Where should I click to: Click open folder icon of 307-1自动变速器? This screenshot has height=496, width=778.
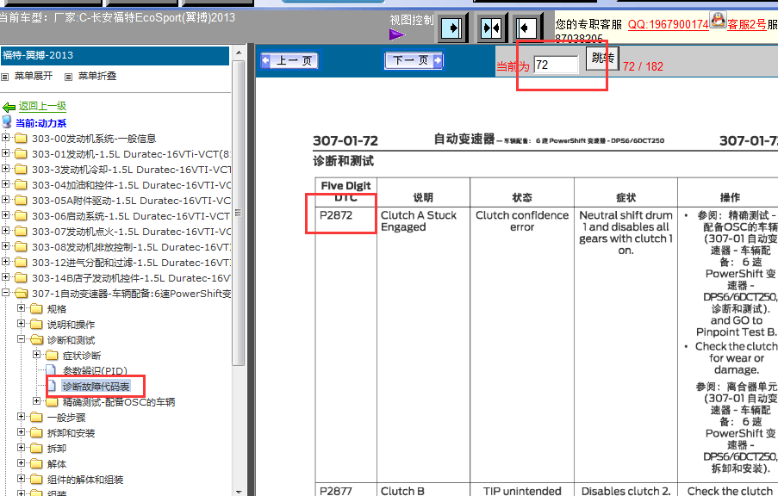coord(21,293)
